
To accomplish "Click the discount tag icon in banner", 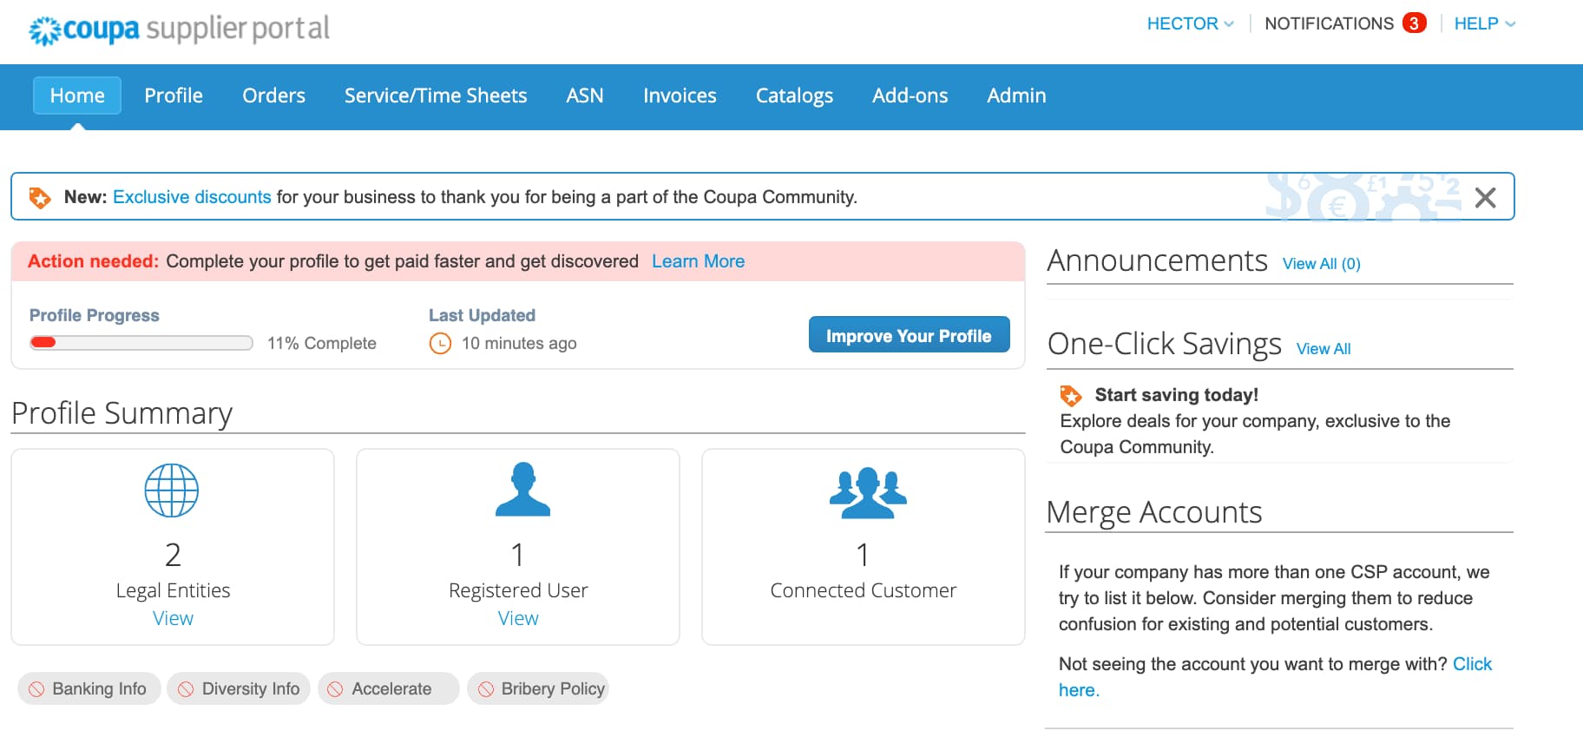I will point(40,198).
